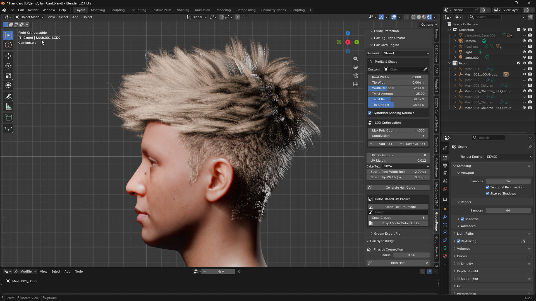536x301 pixels.
Task: Open the Render menu
Action: 33,10
